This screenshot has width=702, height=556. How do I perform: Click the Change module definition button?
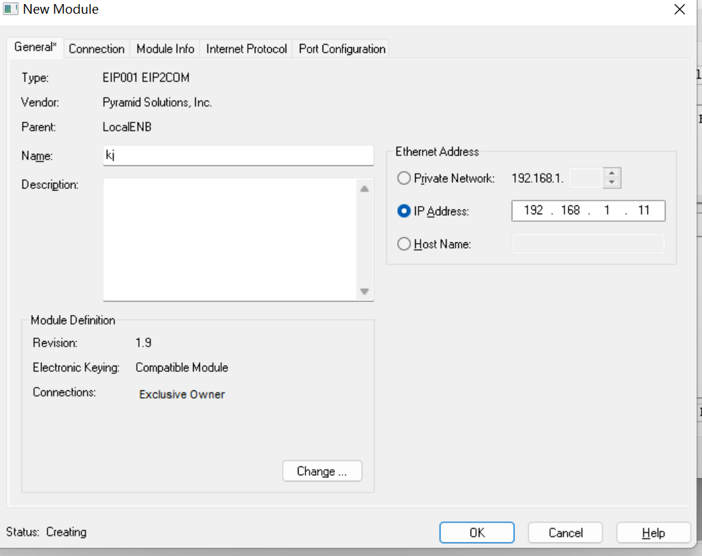point(322,471)
